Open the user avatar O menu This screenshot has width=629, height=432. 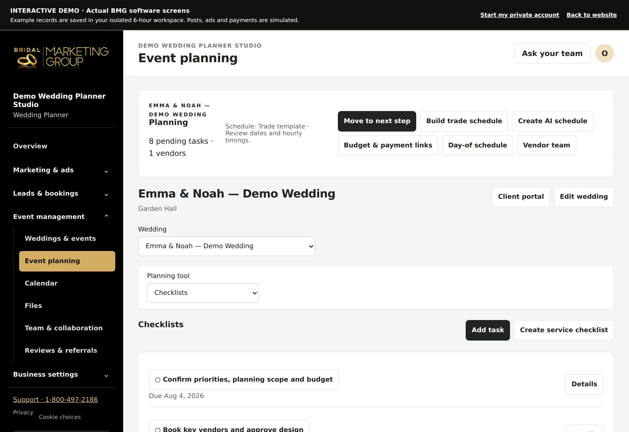click(x=604, y=53)
